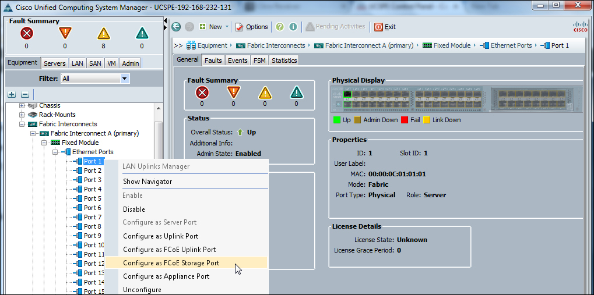
Task: Switch to the Admin tab
Action: click(131, 63)
